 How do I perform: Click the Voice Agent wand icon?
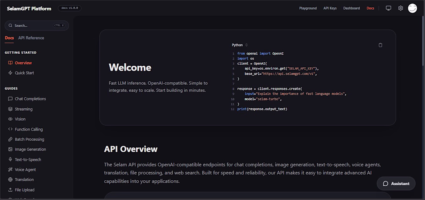click(x=10, y=169)
